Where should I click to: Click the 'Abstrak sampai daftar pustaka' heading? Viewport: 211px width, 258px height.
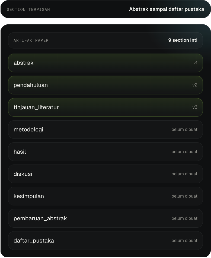(x=167, y=9)
